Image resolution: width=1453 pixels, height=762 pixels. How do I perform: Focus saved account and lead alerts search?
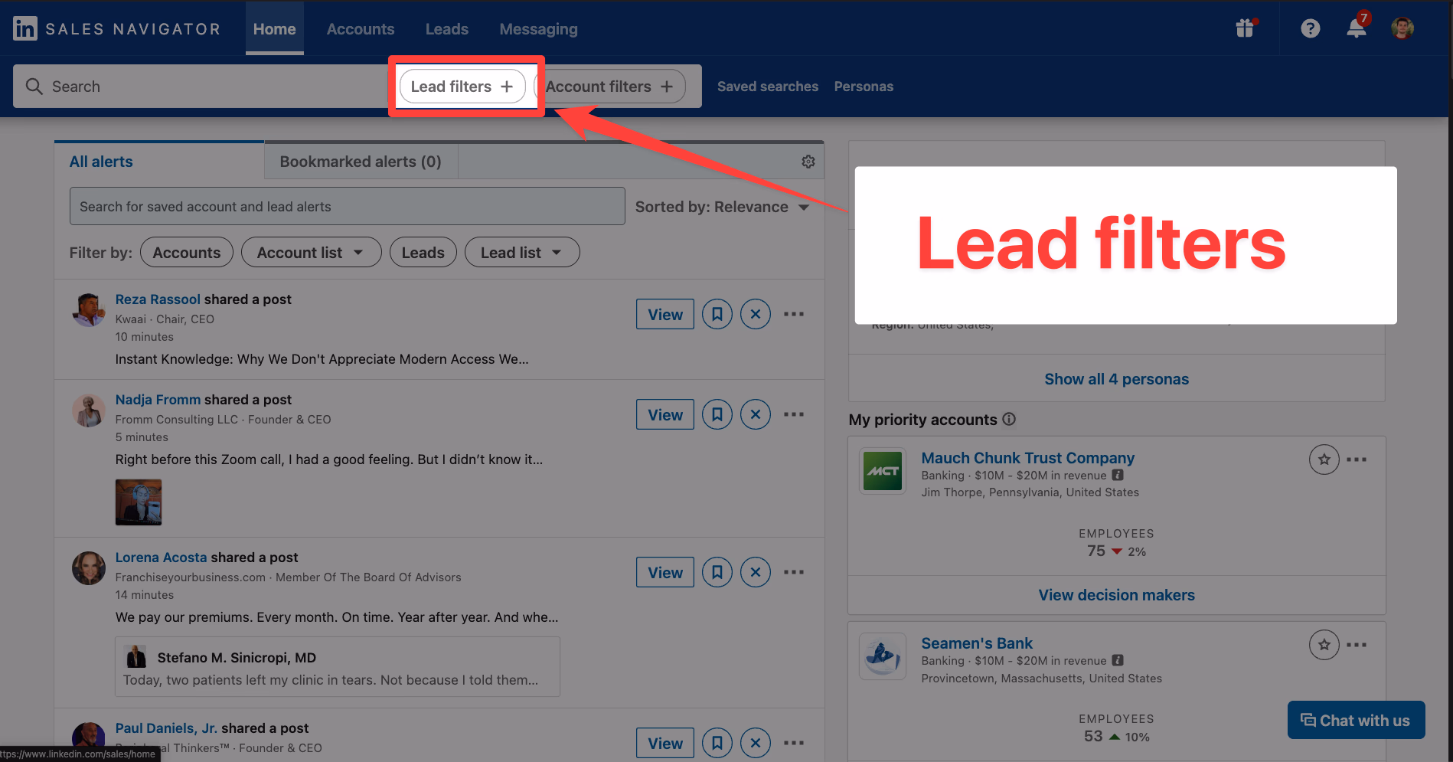pyautogui.click(x=347, y=206)
